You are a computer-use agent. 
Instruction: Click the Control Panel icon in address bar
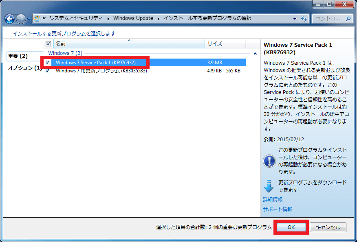click(x=37, y=18)
